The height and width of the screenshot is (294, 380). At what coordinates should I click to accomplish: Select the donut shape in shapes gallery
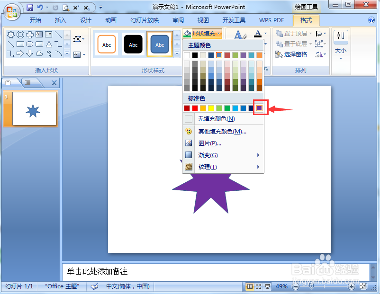[x=20, y=35]
